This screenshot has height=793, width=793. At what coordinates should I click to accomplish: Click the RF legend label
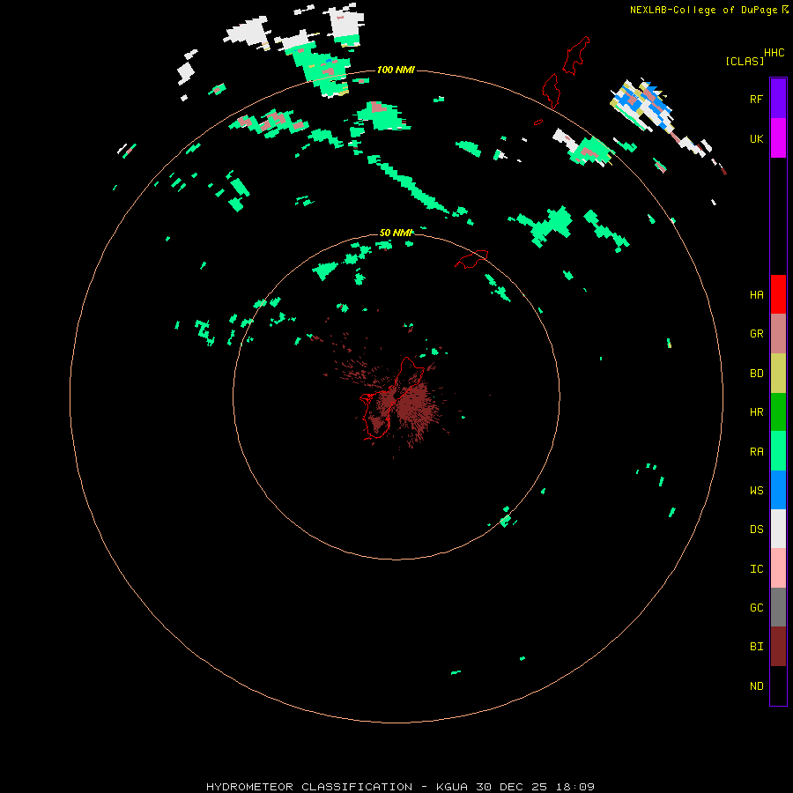pyautogui.click(x=756, y=99)
